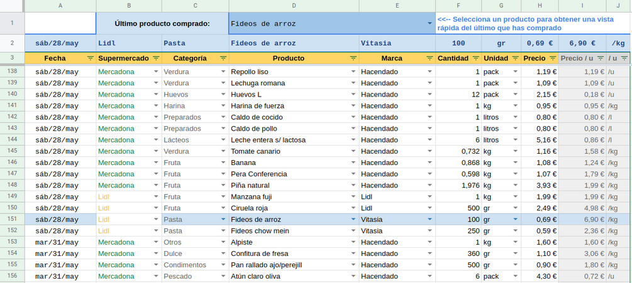
Task: Select column H header
Action: 540,6
